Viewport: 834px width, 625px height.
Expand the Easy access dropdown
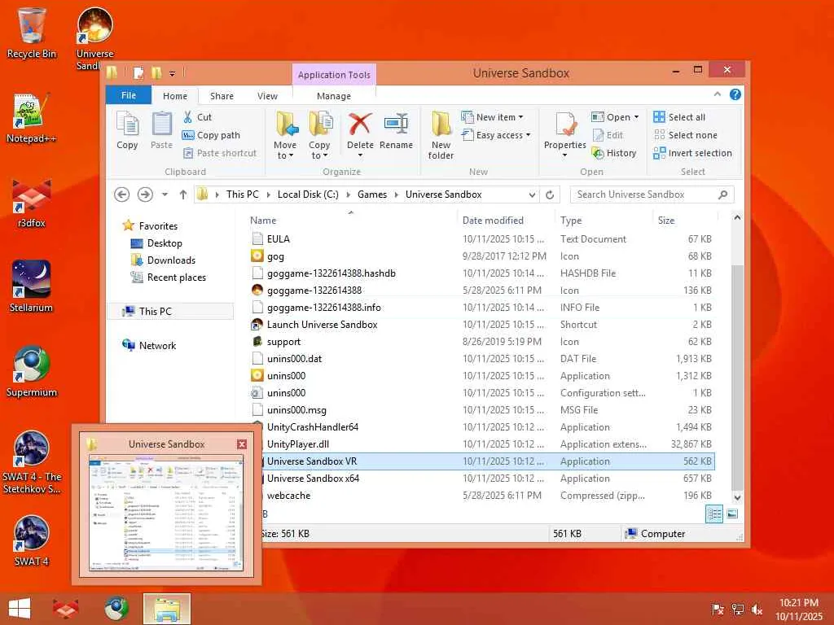point(528,135)
